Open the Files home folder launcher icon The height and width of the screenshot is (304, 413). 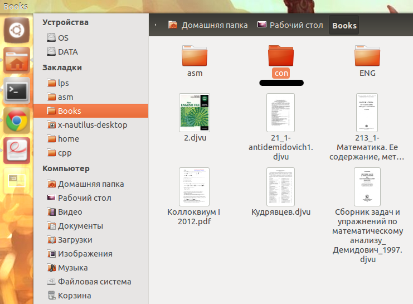pos(17,60)
